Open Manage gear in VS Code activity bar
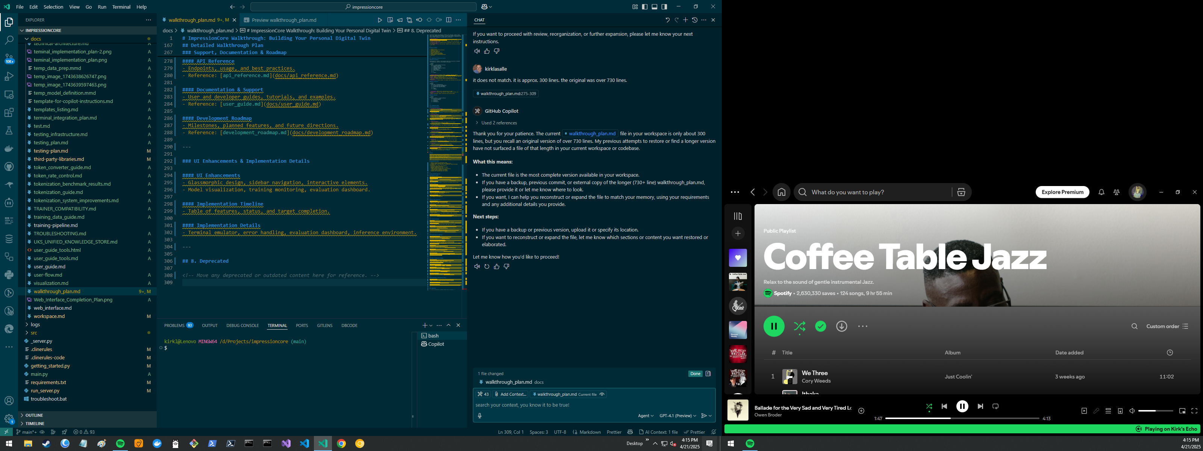The width and height of the screenshot is (1203, 451). [x=9, y=419]
